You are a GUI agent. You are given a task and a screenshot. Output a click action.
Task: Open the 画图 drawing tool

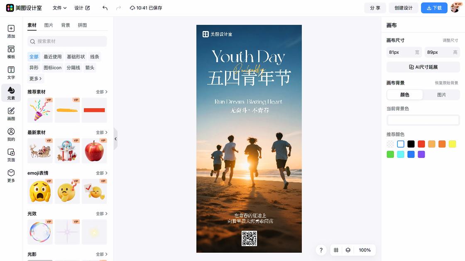click(11, 114)
